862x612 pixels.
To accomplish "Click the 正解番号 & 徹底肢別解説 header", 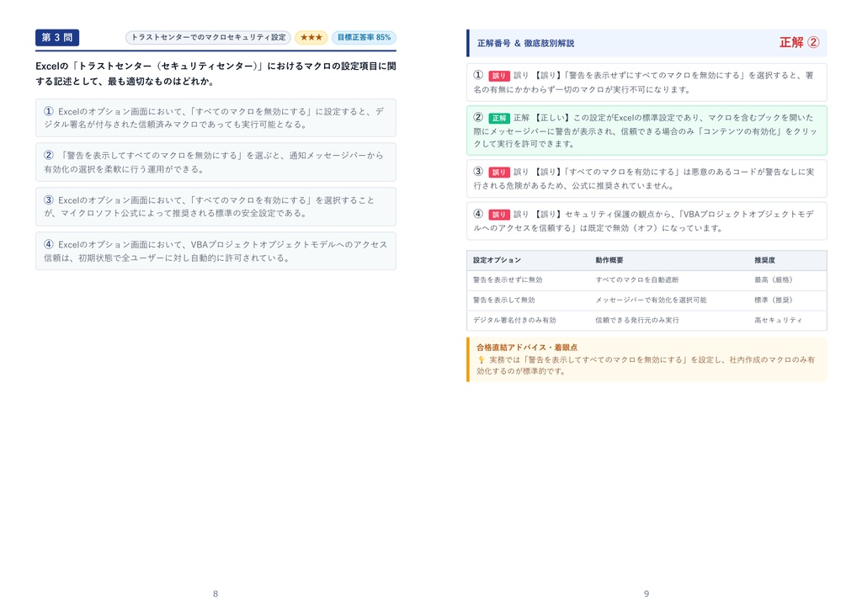I will [525, 43].
